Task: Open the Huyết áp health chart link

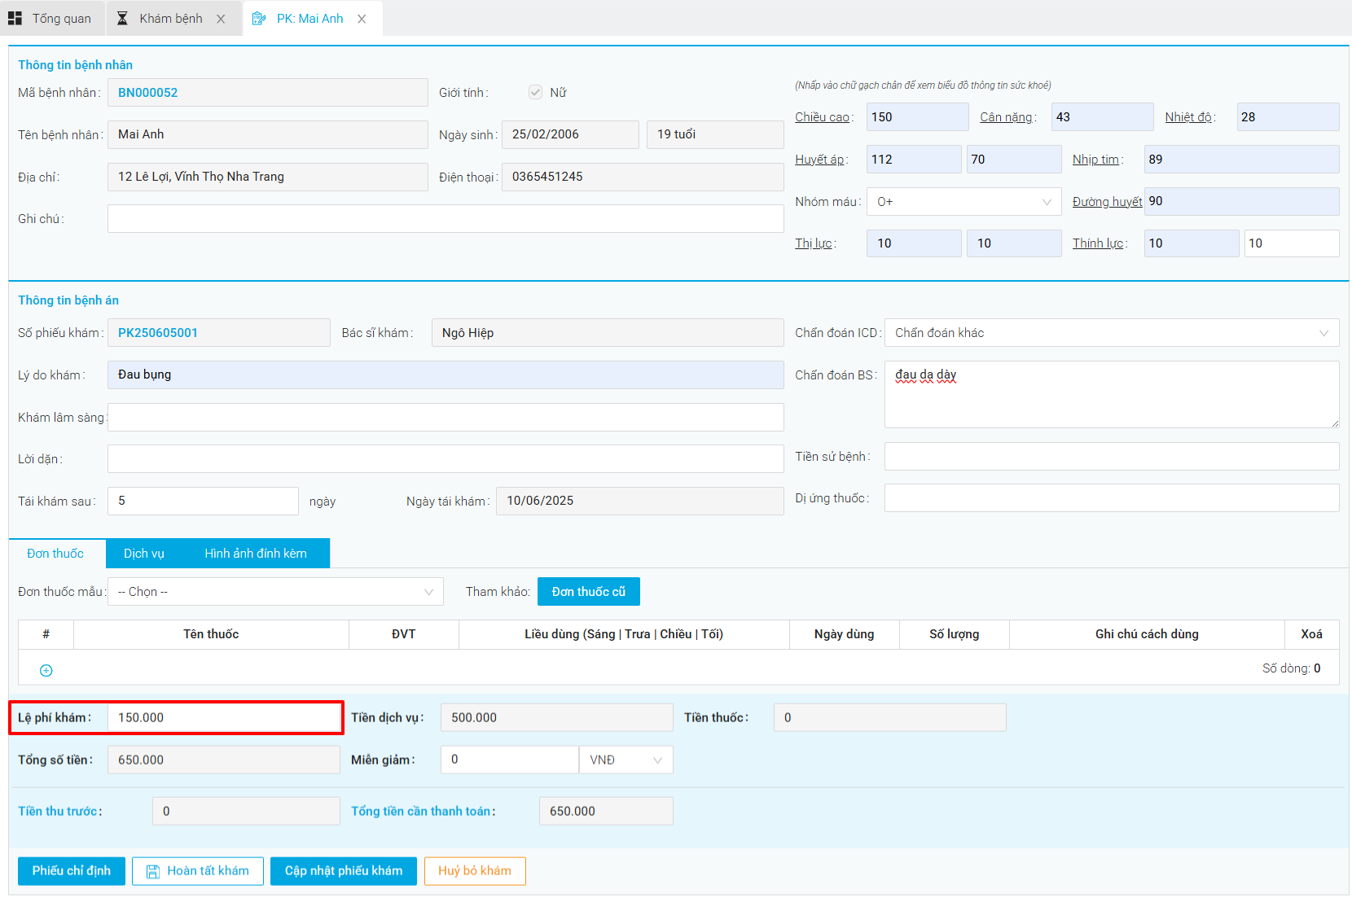Action: pyautogui.click(x=819, y=160)
